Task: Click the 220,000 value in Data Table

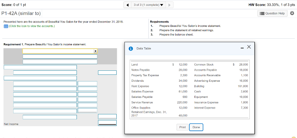Action: tap(182, 102)
